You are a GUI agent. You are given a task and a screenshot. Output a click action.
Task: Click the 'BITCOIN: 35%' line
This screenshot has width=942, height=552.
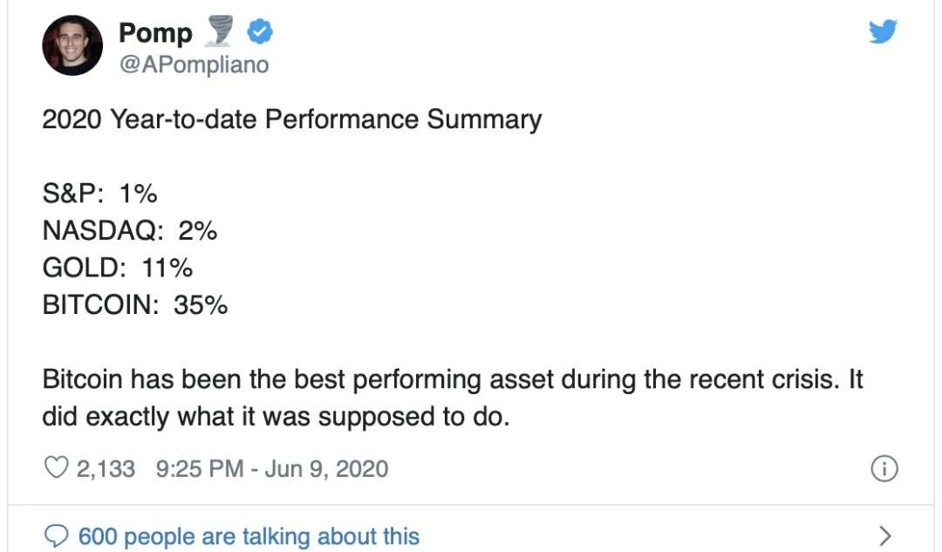click(x=135, y=304)
